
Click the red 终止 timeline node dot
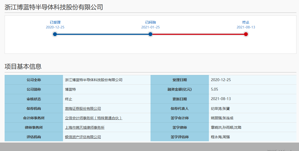click(x=246, y=34)
